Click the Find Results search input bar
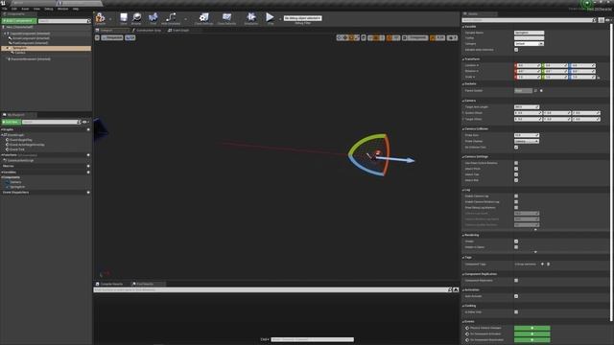Screen dimensions: 614x345 coord(272,289)
